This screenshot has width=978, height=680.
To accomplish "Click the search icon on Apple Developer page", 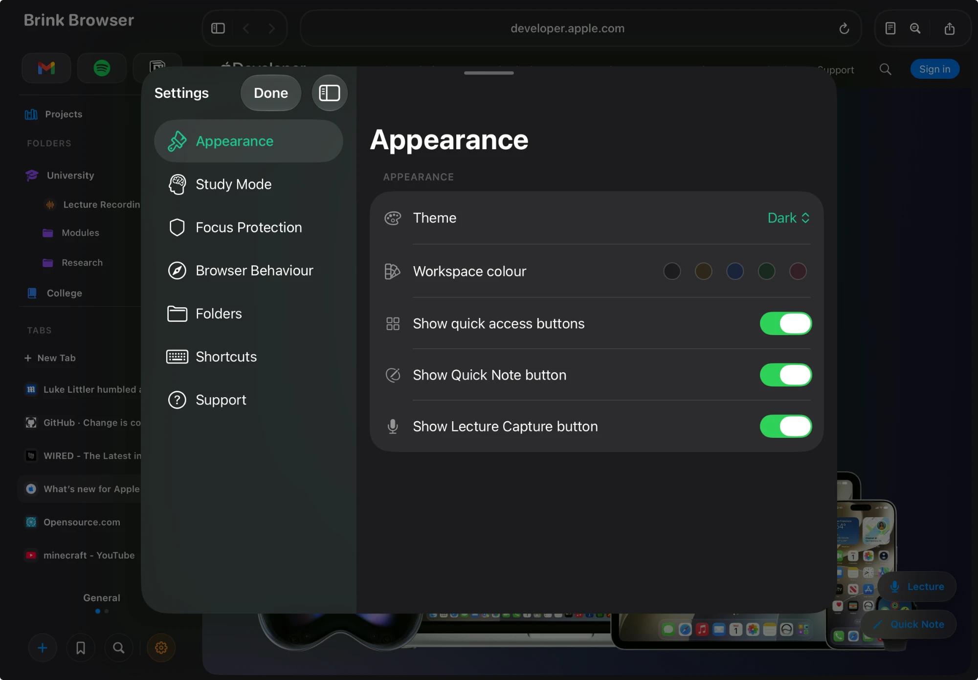I will click(x=886, y=69).
